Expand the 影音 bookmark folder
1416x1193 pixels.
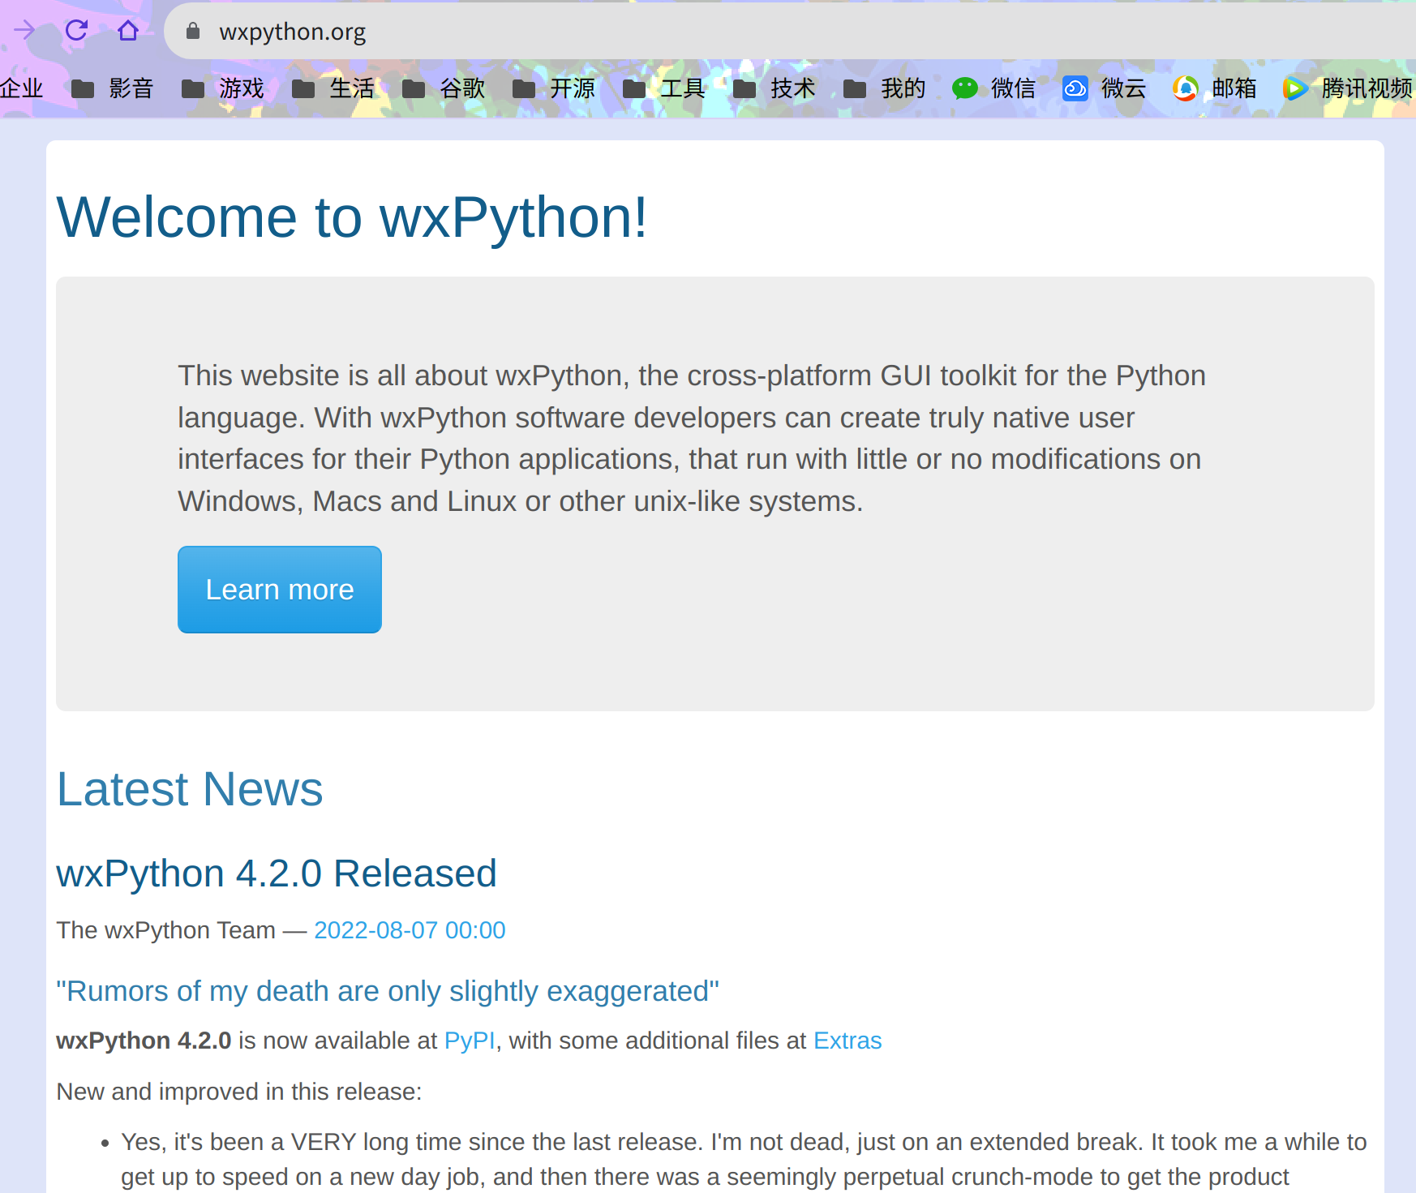tap(114, 88)
